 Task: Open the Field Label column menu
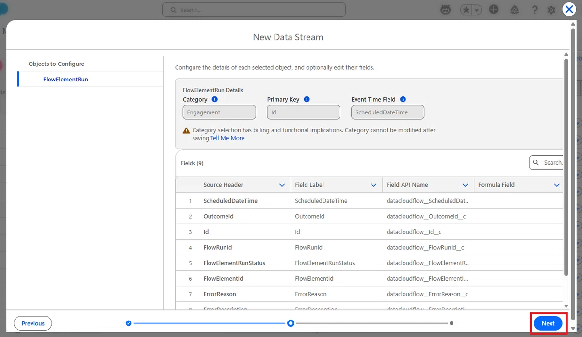pyautogui.click(x=373, y=185)
